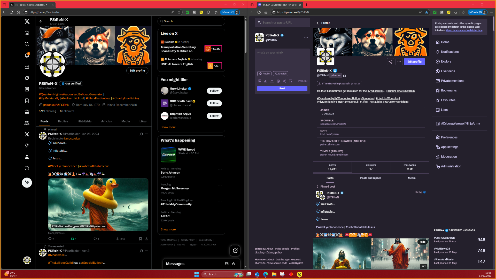Open more menu beside Mastodon Edit profile

tap(399, 62)
